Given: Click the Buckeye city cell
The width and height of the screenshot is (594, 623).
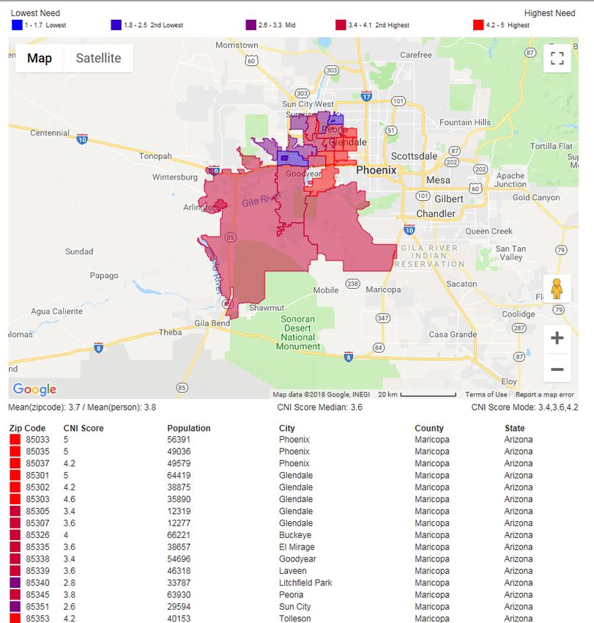Looking at the screenshot, I should (x=295, y=535).
